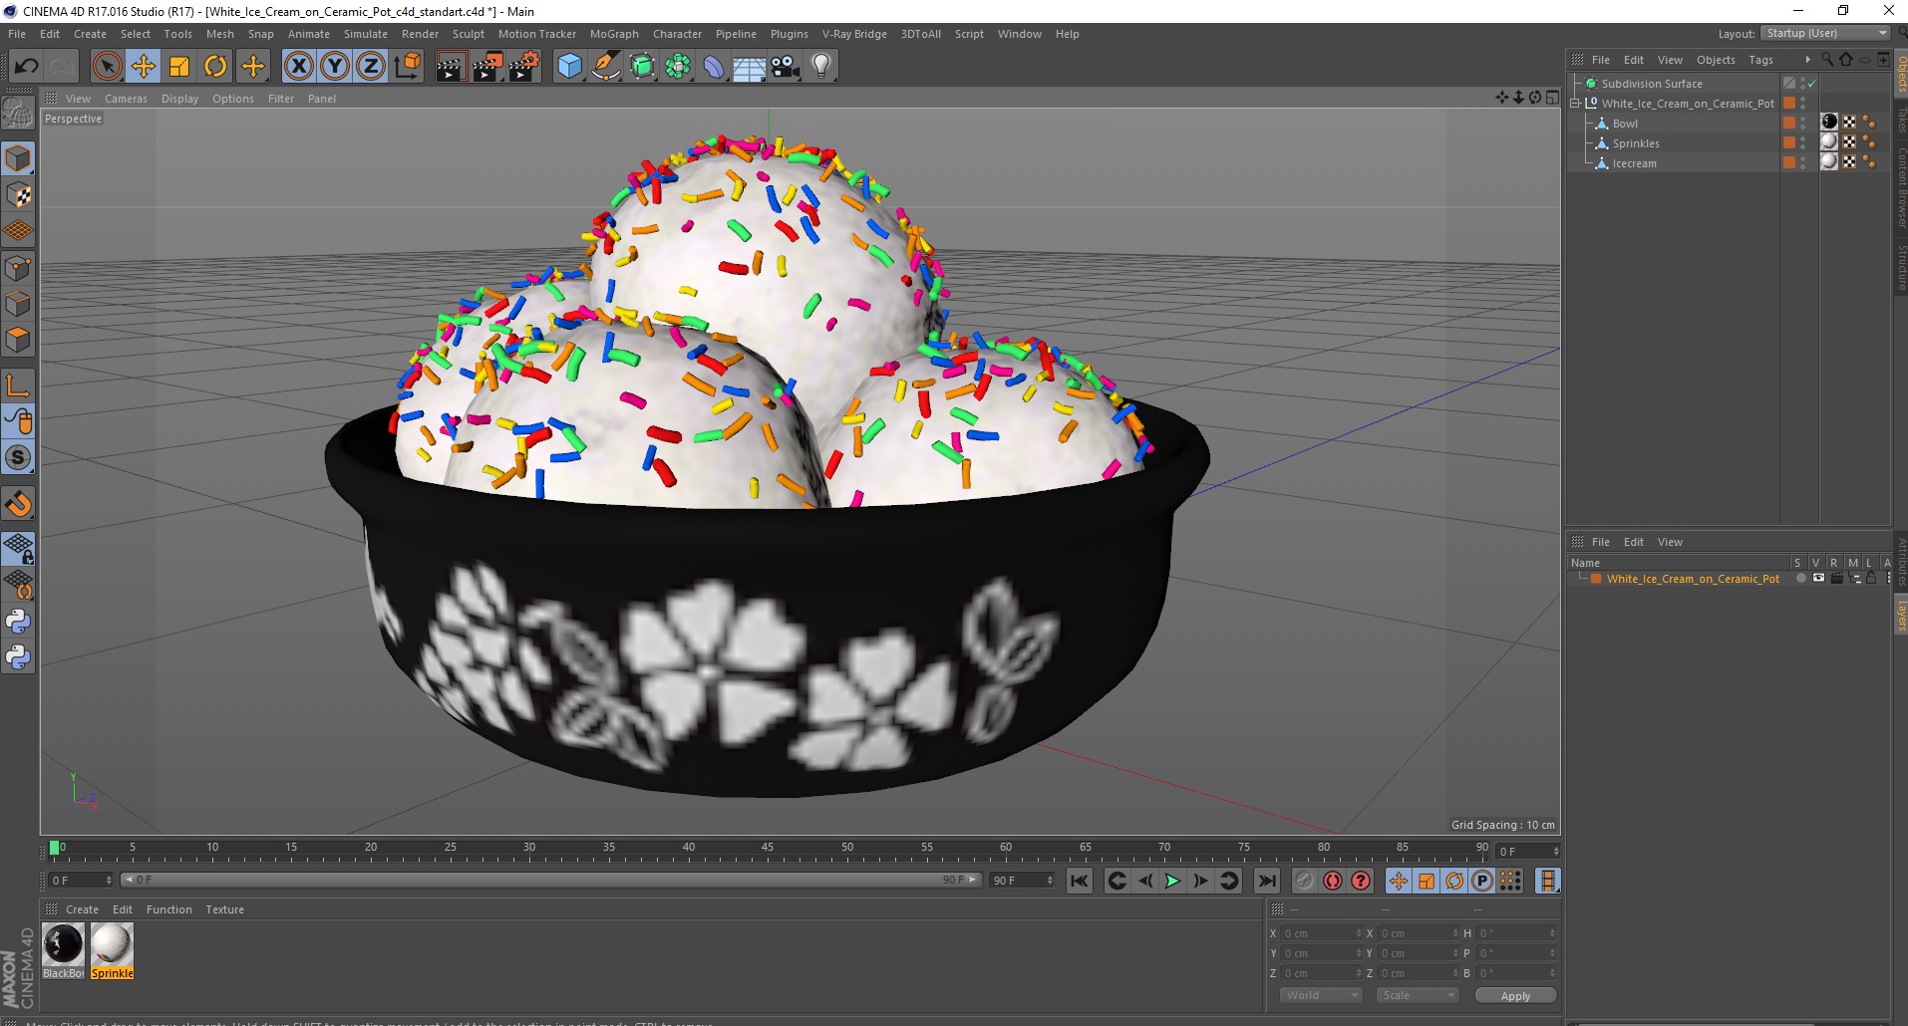Go to end of animation
The width and height of the screenshot is (1908, 1026).
pyautogui.click(x=1267, y=881)
